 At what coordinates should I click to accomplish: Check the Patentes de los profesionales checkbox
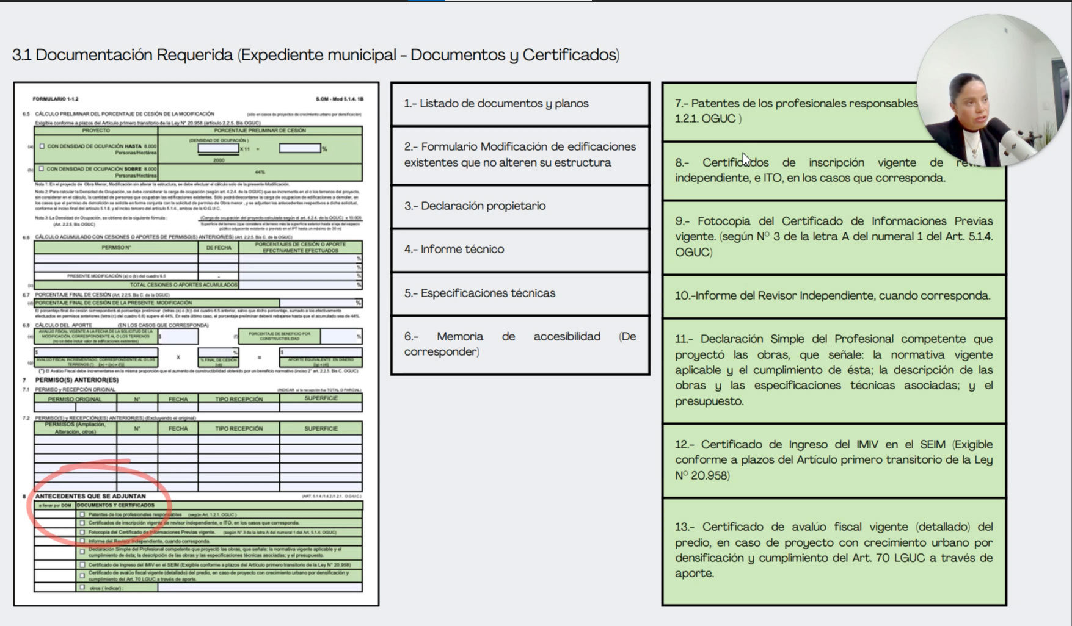pos(82,514)
